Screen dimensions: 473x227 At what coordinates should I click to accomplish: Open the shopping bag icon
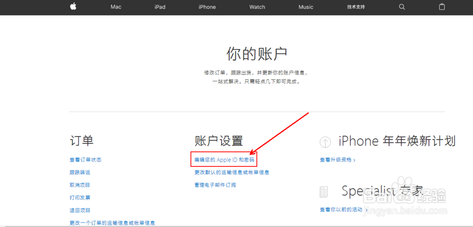tap(442, 7)
